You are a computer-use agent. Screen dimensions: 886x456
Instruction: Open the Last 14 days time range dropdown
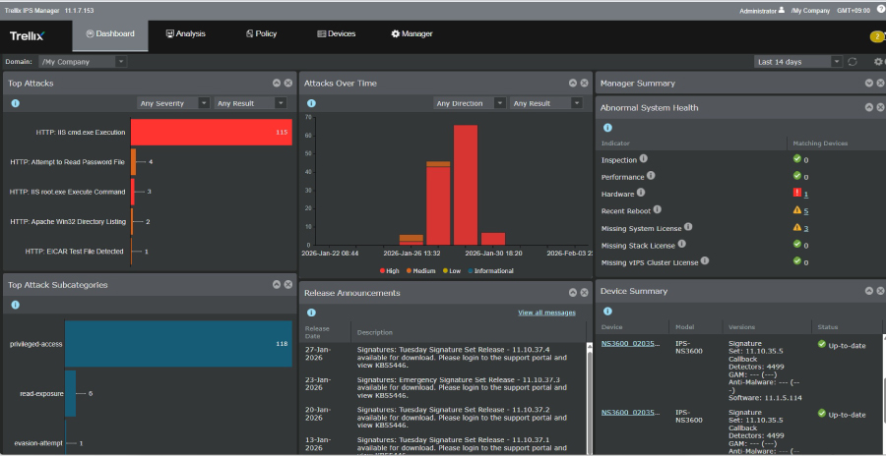pos(798,62)
